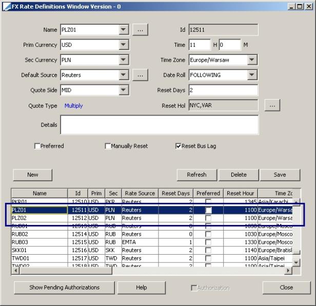Toggle Preferred checkbox in PLZ01 row
This screenshot has width=316, height=306.
point(208,210)
